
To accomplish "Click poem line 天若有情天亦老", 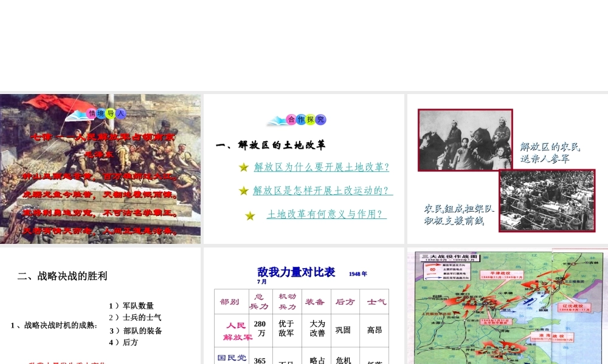I will coord(59,231).
